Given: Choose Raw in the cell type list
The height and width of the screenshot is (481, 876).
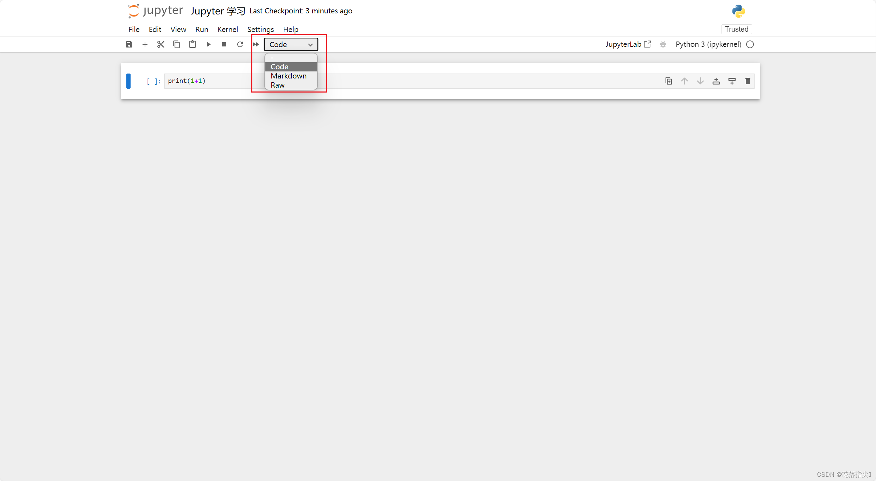Looking at the screenshot, I should point(291,85).
